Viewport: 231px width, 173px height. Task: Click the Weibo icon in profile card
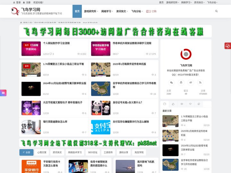tap(191, 83)
